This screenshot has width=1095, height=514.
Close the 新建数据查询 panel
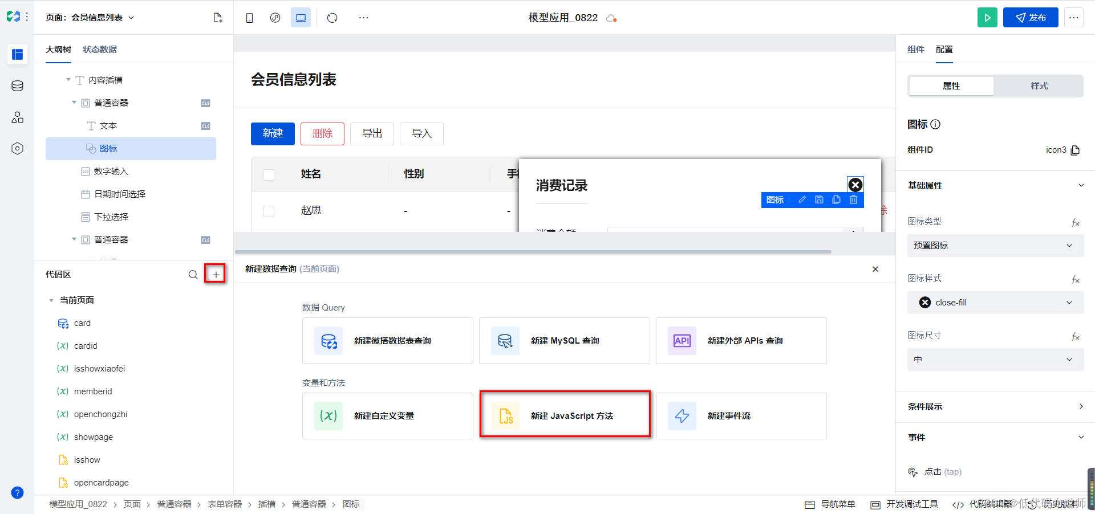pyautogui.click(x=875, y=269)
